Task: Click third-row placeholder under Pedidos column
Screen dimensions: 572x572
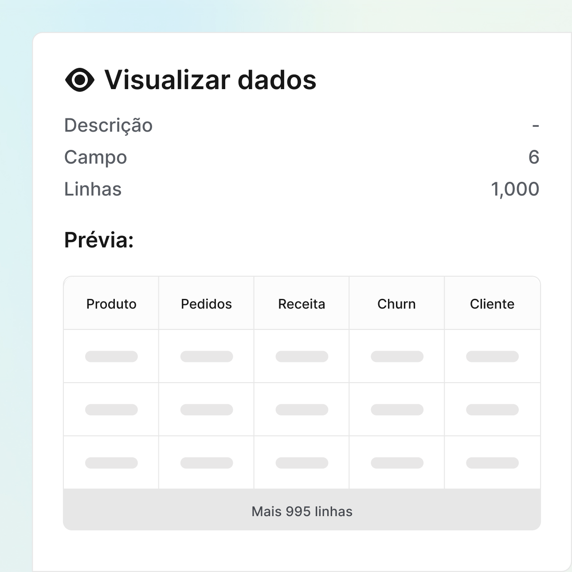Action: [x=206, y=463]
